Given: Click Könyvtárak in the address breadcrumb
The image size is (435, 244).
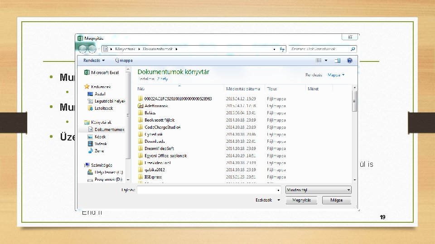Looking at the screenshot, I should 125,49.
